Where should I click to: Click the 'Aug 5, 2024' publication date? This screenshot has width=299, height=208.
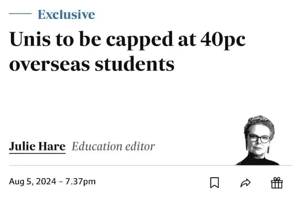pos(32,181)
